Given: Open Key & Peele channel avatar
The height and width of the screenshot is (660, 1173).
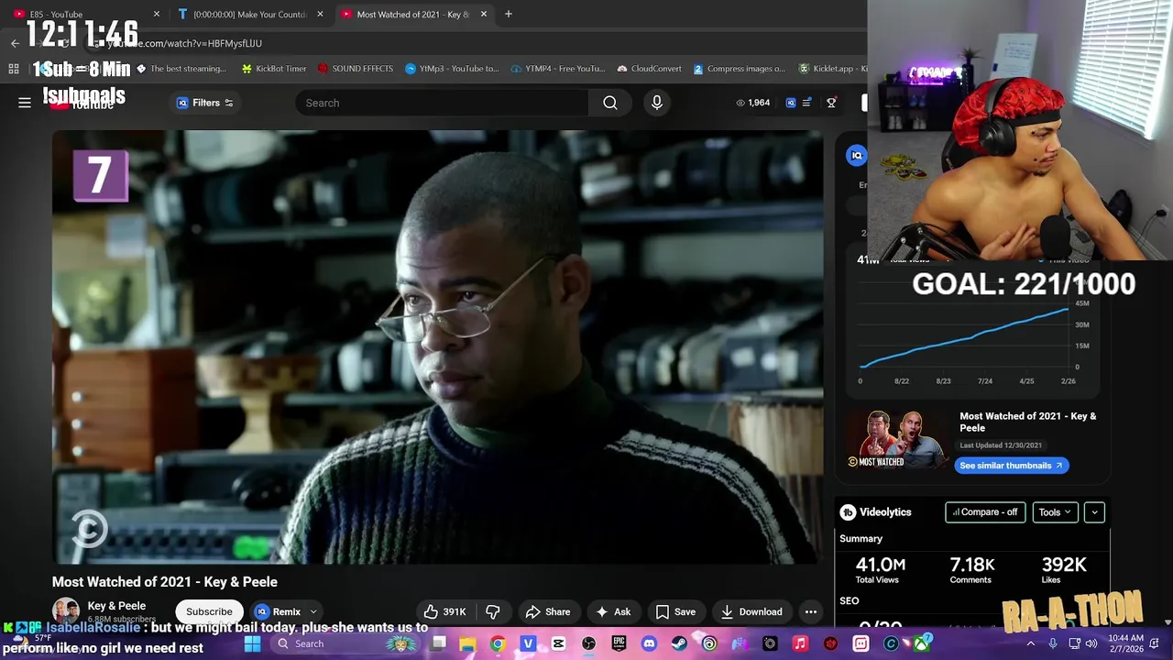Looking at the screenshot, I should 66,610.
